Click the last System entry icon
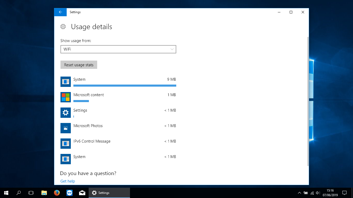The width and height of the screenshot is (353, 198). (66, 159)
